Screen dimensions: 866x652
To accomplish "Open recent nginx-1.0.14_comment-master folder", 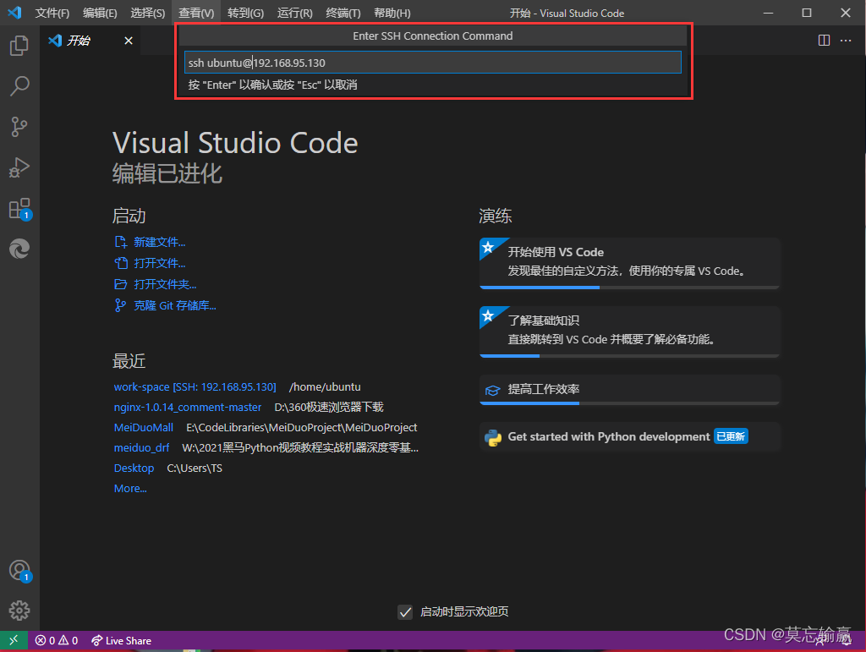I will [x=187, y=408].
